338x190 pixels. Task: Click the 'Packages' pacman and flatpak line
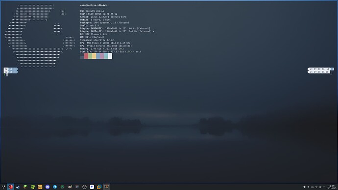(104, 23)
